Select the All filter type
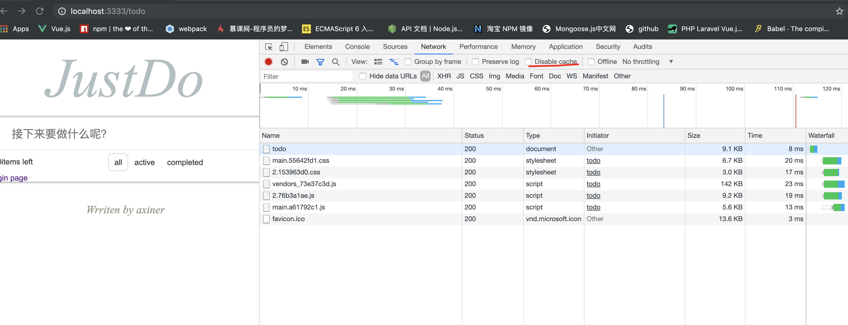Screen dimensions: 848x325 point(425,76)
